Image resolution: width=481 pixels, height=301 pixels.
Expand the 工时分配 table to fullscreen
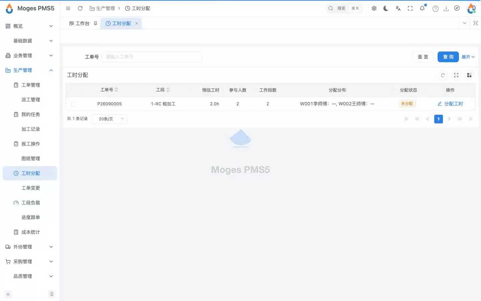point(456,75)
